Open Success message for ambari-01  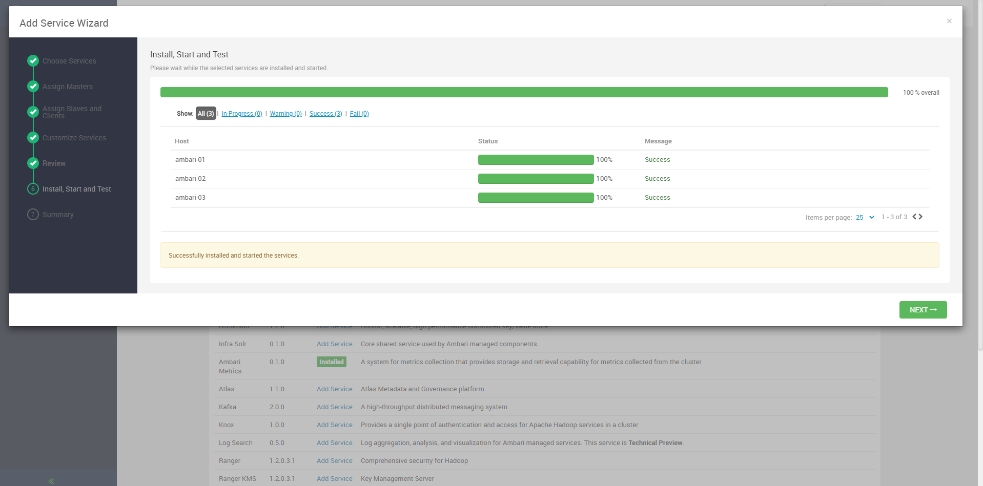point(658,160)
